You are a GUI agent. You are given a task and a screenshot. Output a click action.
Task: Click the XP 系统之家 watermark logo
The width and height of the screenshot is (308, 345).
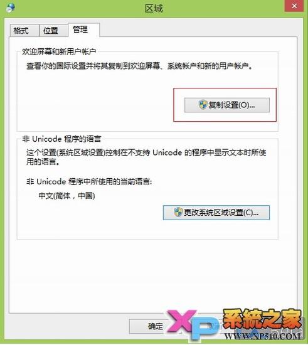(x=235, y=324)
